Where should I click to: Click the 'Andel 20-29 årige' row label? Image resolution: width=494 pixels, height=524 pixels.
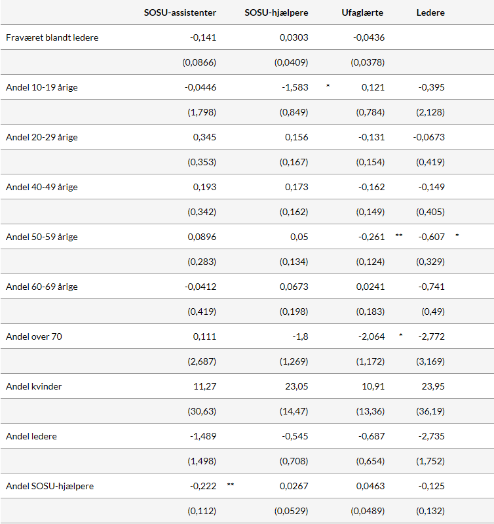(x=42, y=137)
